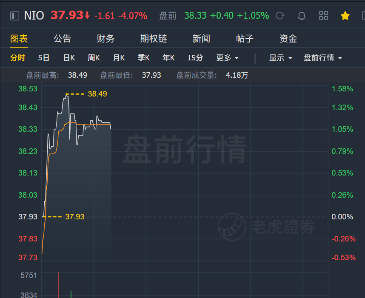Open the four-square grid layout icon
This screenshot has width=365, height=298.
point(323,16)
